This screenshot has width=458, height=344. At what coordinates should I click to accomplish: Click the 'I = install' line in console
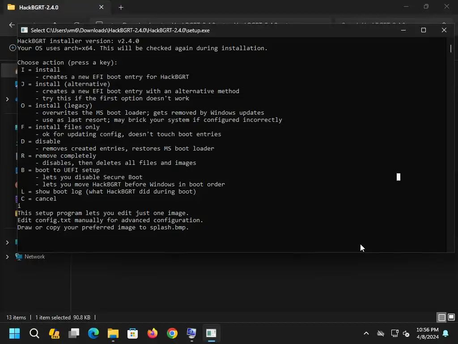point(40,69)
